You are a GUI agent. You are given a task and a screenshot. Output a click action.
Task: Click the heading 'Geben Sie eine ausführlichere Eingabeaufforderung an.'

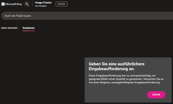117,66
